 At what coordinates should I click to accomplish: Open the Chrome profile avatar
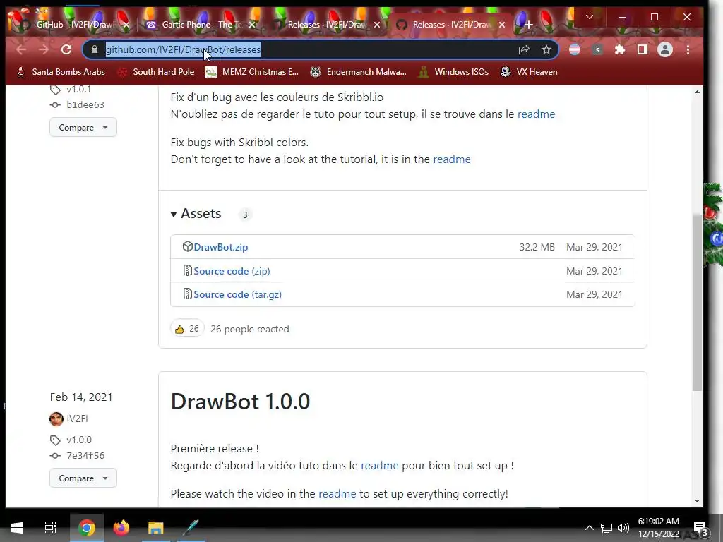pyautogui.click(x=665, y=49)
